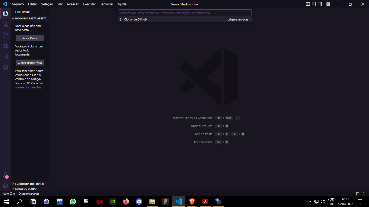
Task: Open the Terminal menu
Action: pos(106,4)
